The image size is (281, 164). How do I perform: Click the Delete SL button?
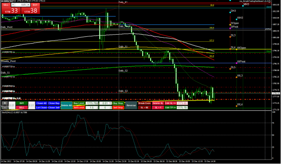tap(158, 103)
